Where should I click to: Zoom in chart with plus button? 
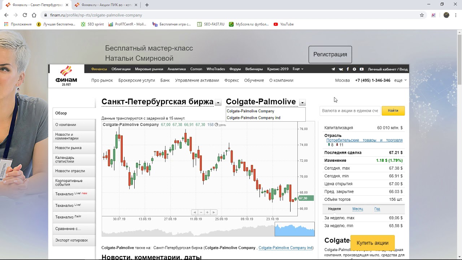(x=207, y=212)
